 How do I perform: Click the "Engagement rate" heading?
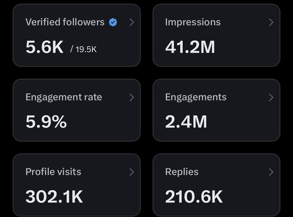[x=64, y=97]
